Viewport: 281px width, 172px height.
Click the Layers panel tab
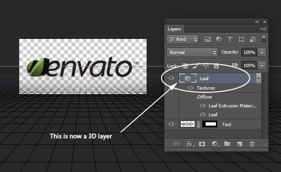tap(174, 29)
